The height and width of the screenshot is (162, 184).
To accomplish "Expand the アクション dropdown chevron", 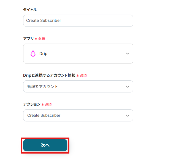I will pos(127,115).
